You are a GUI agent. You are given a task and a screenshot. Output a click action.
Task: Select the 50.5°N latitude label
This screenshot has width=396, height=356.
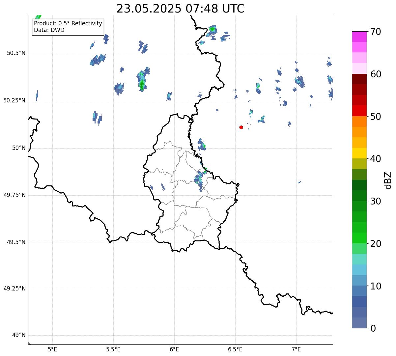pyautogui.click(x=16, y=53)
